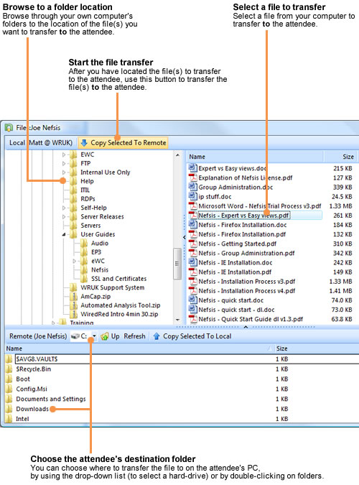The height and width of the screenshot is (485, 359).
Task: Click the Boot folder icon in remote list
Action: pos(9,379)
